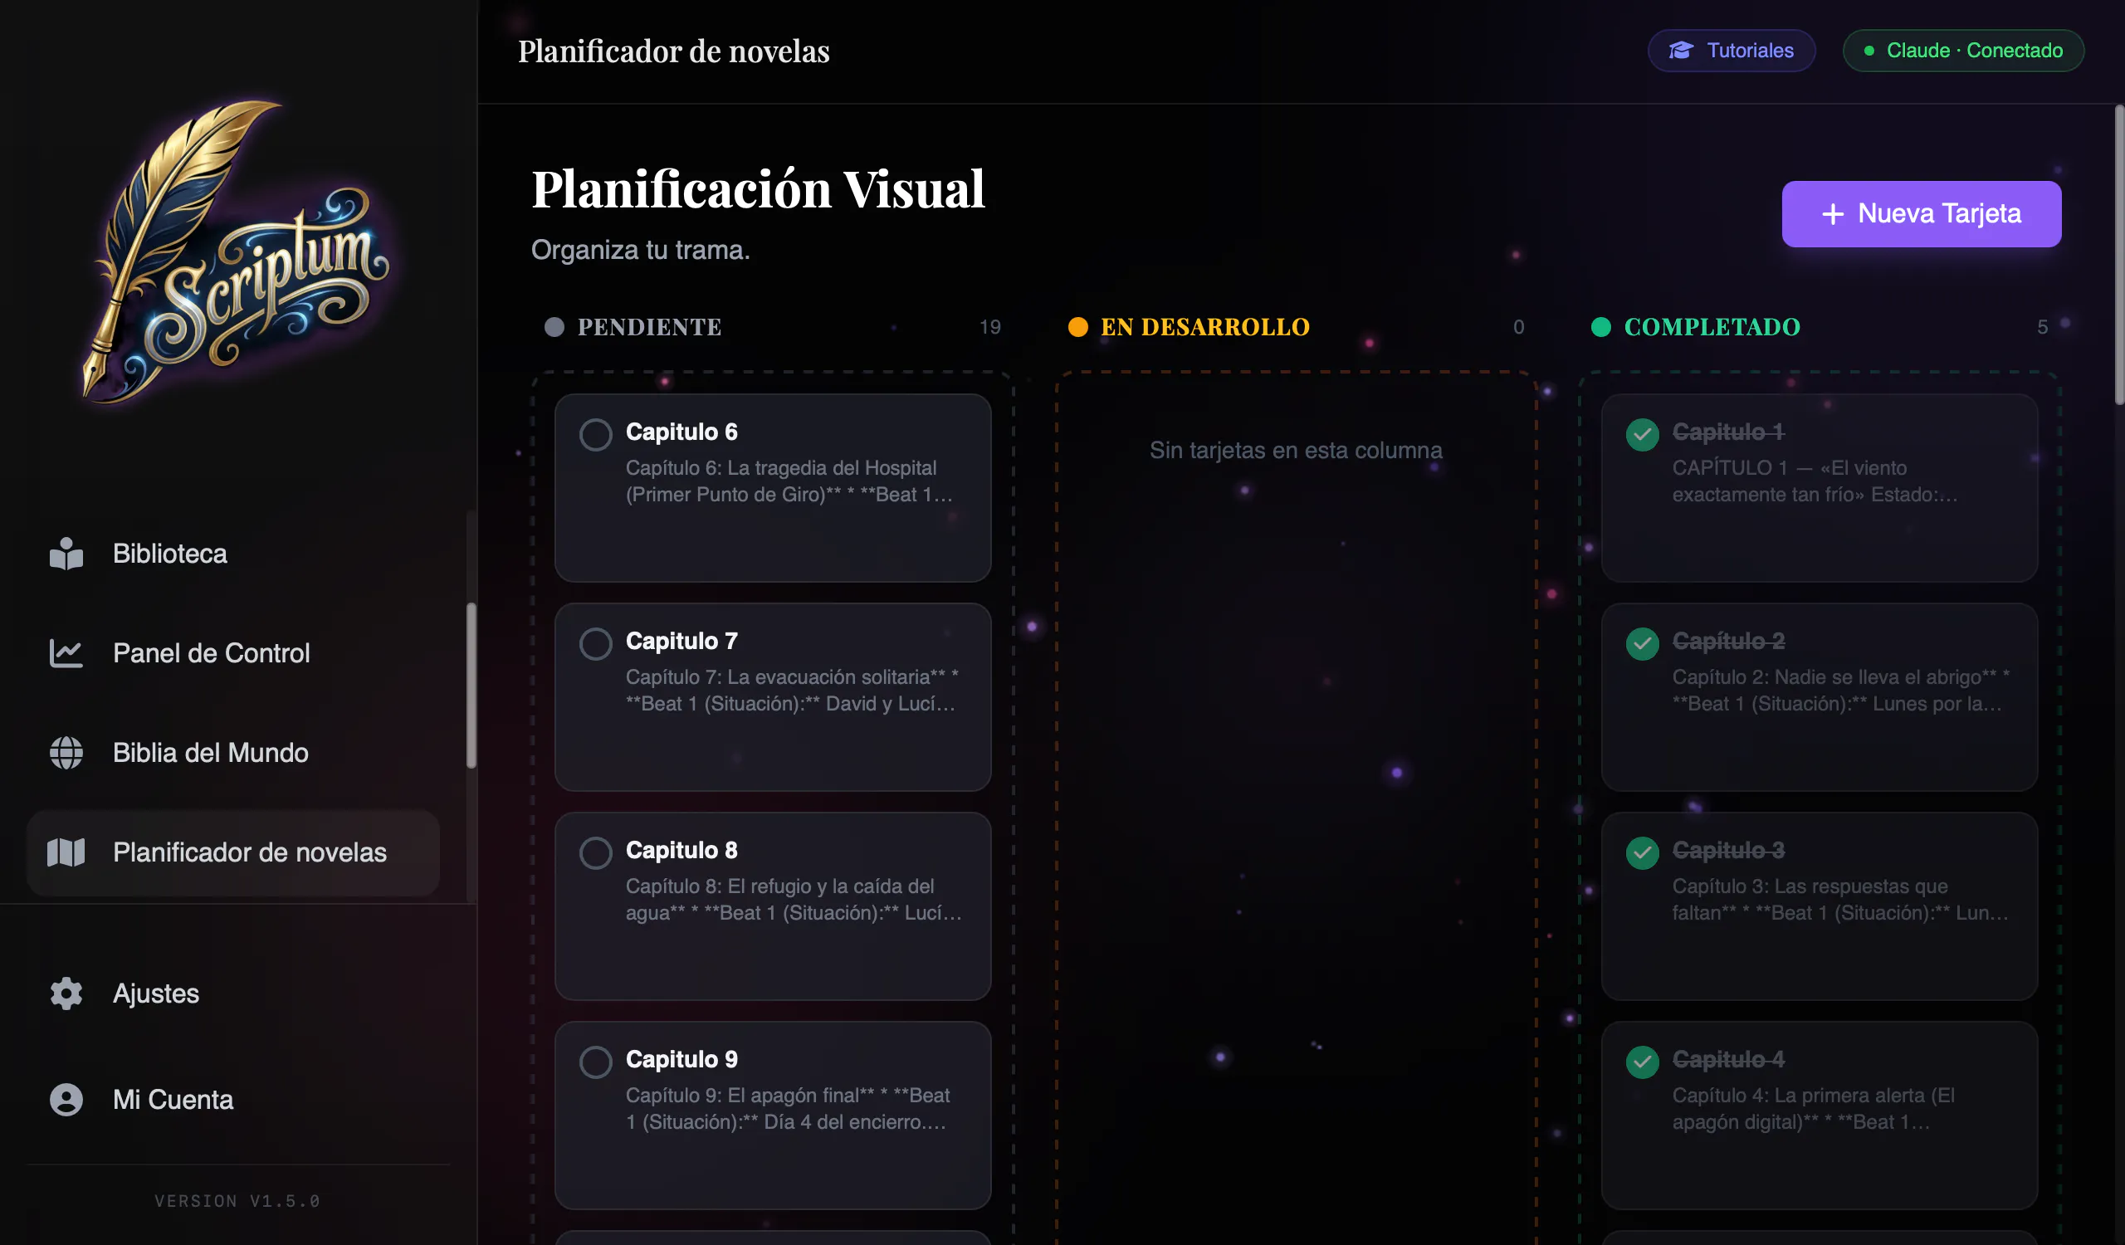The width and height of the screenshot is (2125, 1245).
Task: Open the struck-through Capitulo 1 title
Action: (1728, 432)
